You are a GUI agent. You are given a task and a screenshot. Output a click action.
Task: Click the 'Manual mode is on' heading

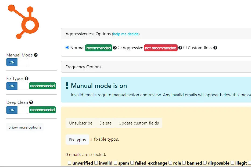pyautogui.click(x=99, y=86)
